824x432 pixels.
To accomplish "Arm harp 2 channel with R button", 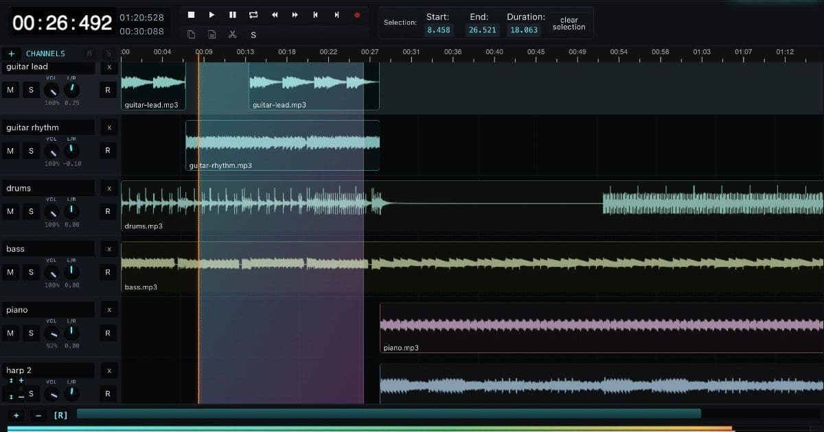I will pyautogui.click(x=107, y=394).
